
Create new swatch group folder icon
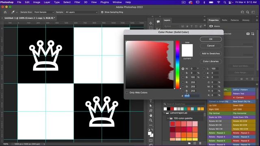tap(189, 143)
